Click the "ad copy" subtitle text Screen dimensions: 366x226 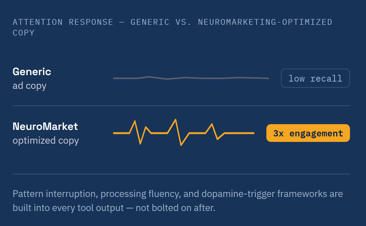pos(30,86)
